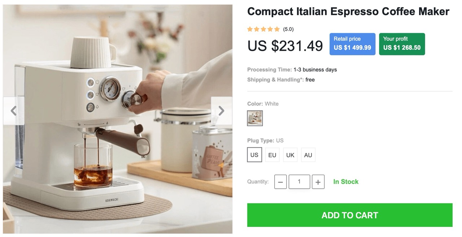
Task: Select the US plug type
Action: click(x=254, y=155)
